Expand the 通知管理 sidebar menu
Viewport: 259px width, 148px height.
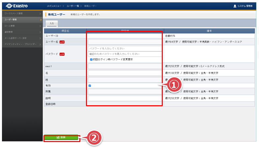tap(22, 32)
